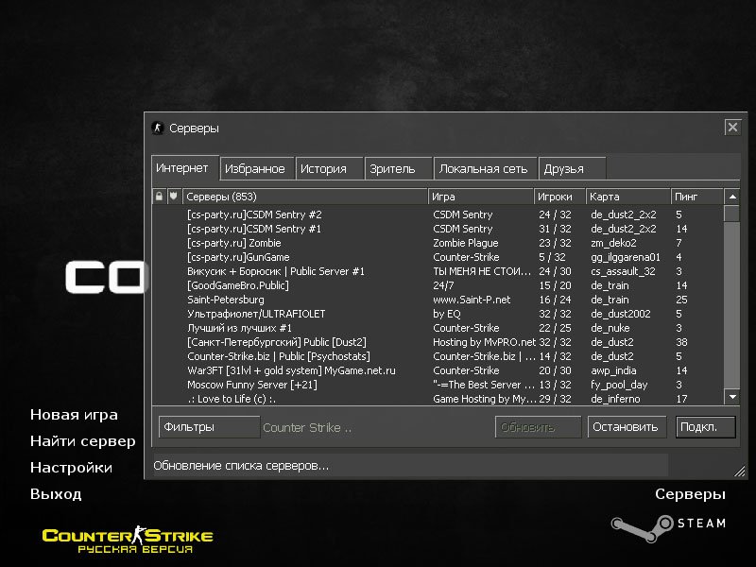Select server .: Love to Life (c) :.
The width and height of the screenshot is (756, 567).
click(x=438, y=399)
